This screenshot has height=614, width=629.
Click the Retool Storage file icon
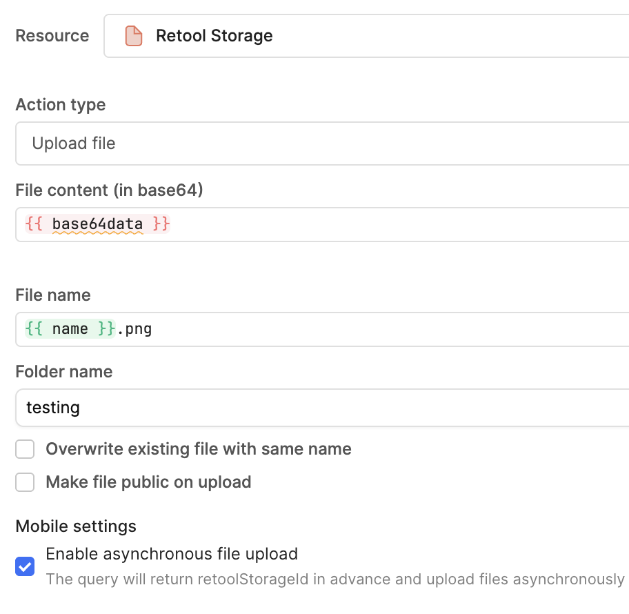click(x=134, y=36)
